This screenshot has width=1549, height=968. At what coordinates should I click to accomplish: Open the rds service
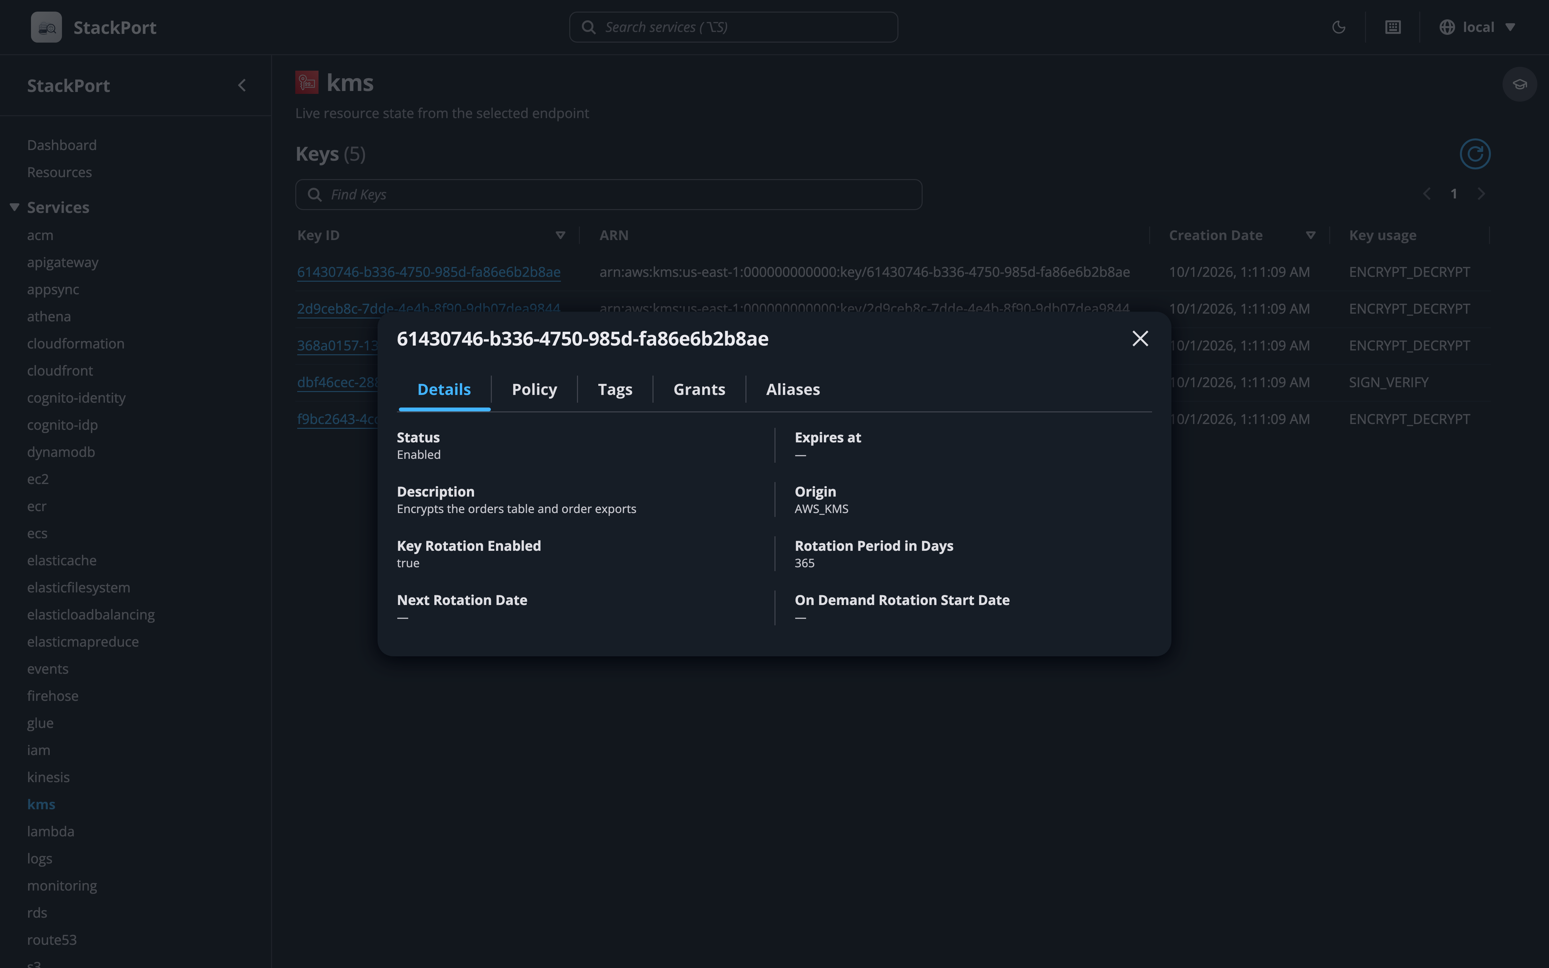coord(37,913)
